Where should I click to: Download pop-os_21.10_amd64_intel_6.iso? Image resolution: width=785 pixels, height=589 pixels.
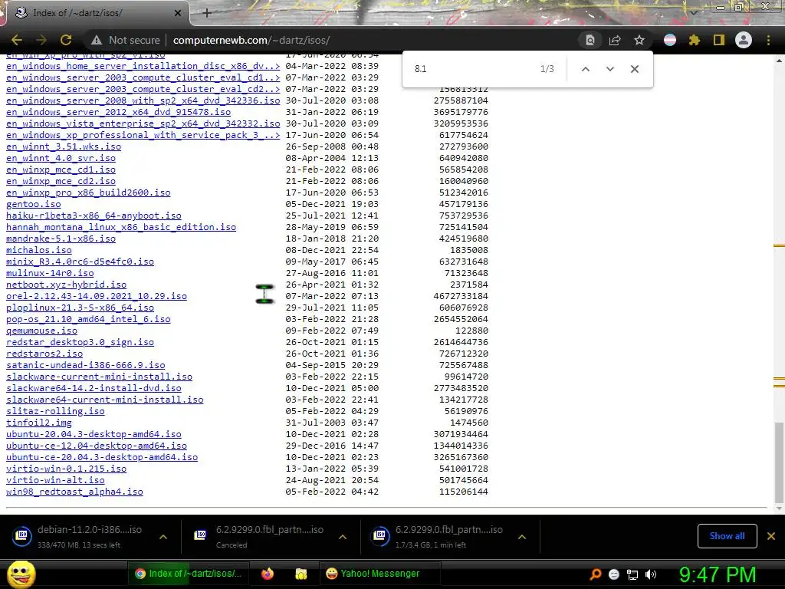click(x=88, y=319)
